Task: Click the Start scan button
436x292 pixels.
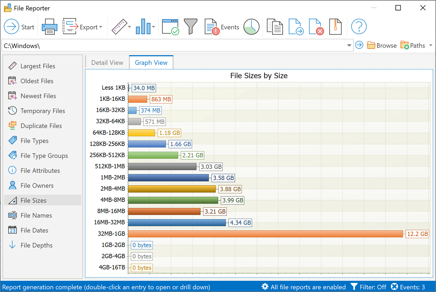Action: tap(19, 27)
